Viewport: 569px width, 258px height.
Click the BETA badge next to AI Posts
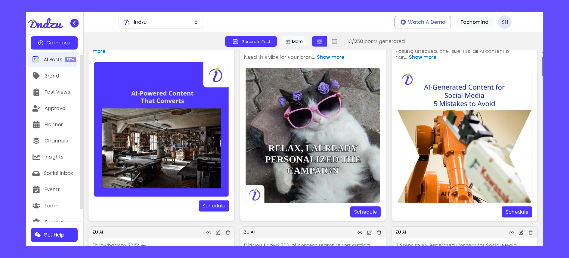point(71,60)
